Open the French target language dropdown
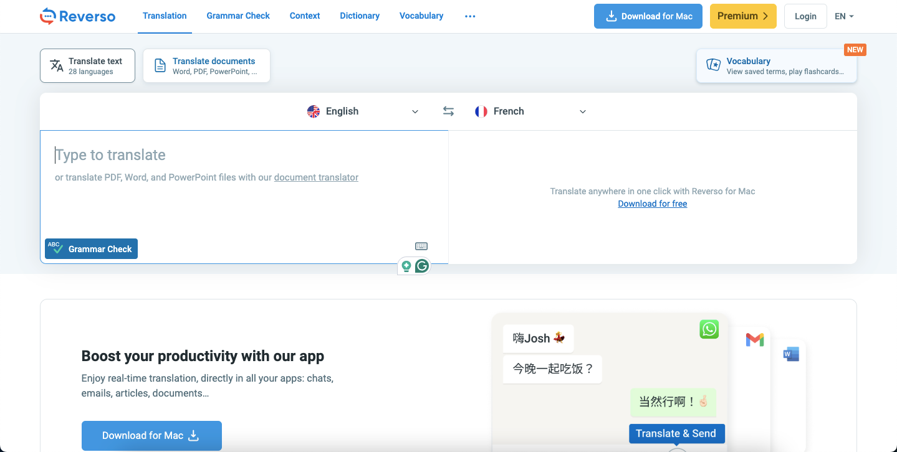Viewport: 897px width, 452px height. (530, 111)
